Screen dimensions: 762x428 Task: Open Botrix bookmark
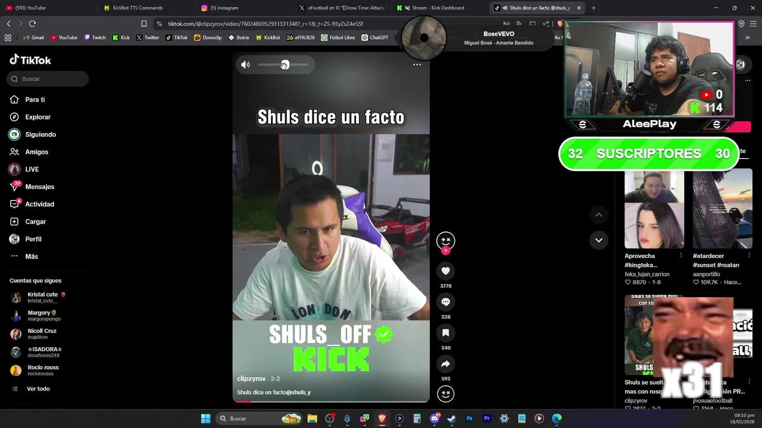(239, 37)
